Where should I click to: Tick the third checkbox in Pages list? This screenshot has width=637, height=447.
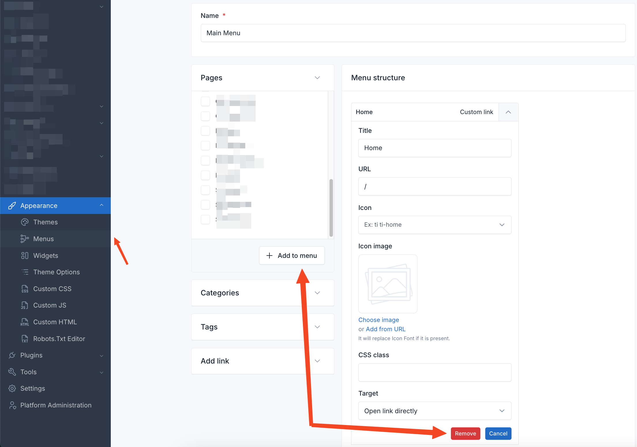pyautogui.click(x=205, y=131)
